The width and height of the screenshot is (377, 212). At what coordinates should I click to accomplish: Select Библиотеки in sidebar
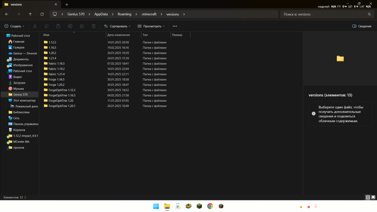[21, 112]
